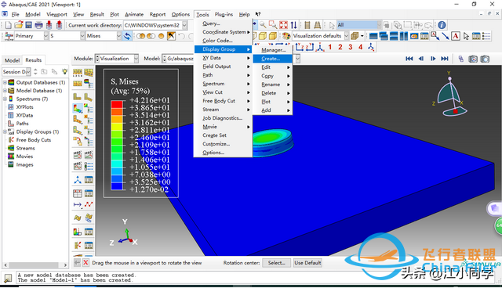502x288 pixels.
Task: Jump to the first frame
Action: point(409,59)
